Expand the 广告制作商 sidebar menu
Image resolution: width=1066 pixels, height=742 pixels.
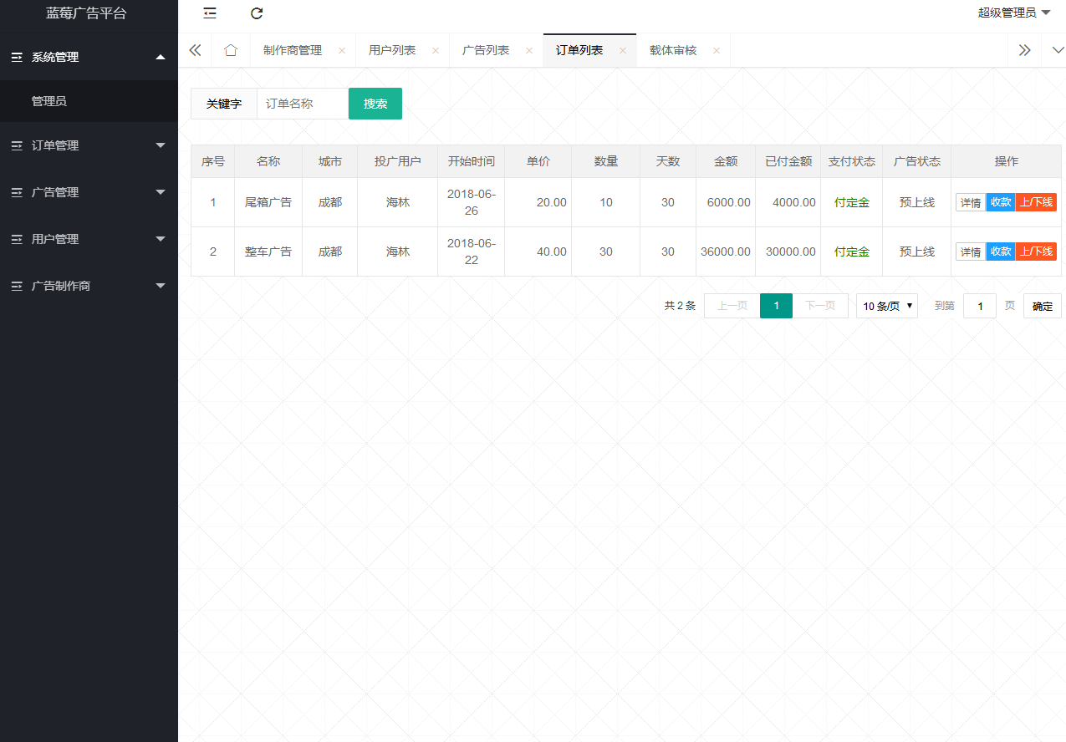point(89,286)
